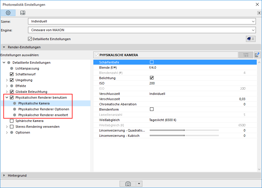262x188 pixels.
Task: Select Physikalische Kamera tree item
Action: (x=34, y=103)
